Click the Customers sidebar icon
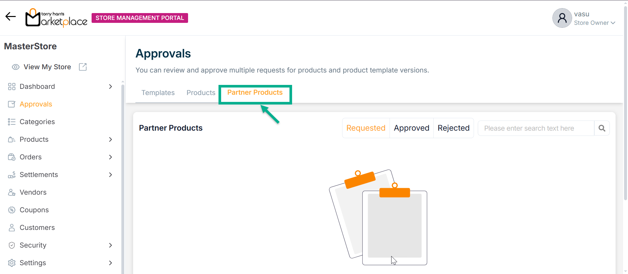The height and width of the screenshot is (274, 628). pyautogui.click(x=12, y=228)
